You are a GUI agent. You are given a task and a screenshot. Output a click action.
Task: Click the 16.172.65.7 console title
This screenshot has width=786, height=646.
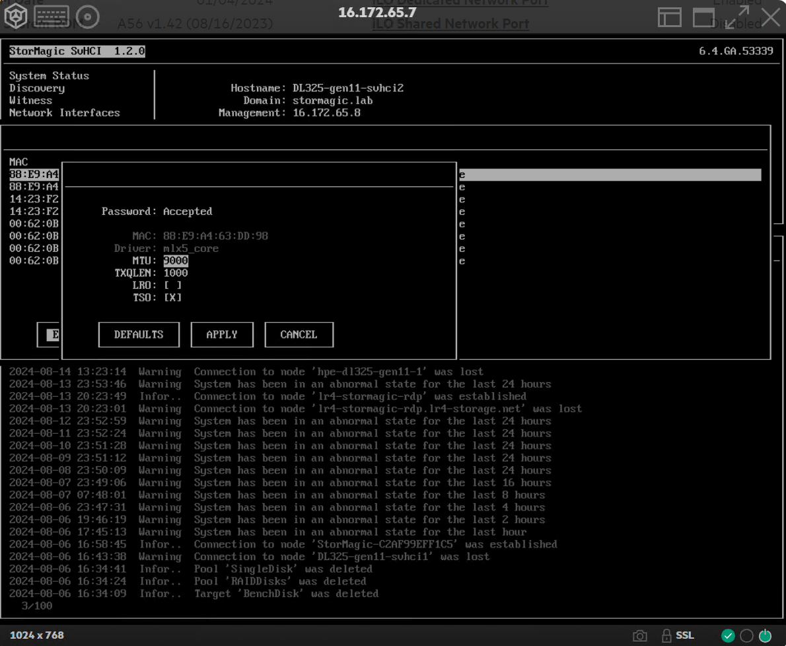pos(377,12)
